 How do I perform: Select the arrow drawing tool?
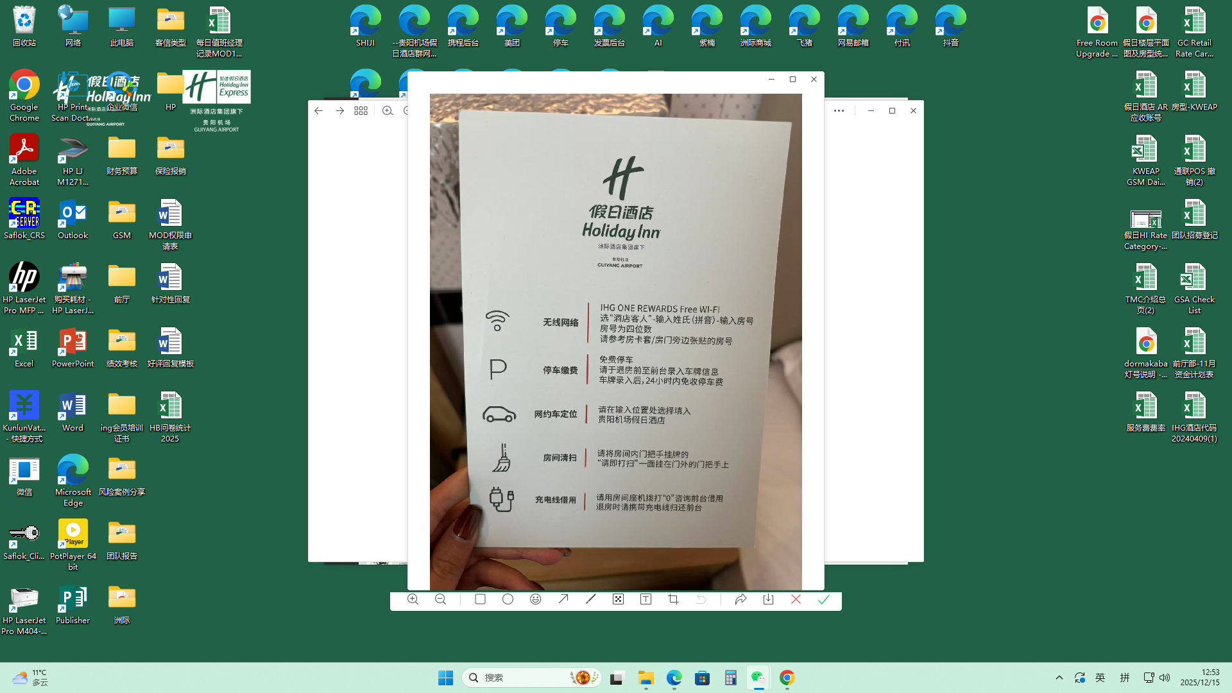point(563,599)
